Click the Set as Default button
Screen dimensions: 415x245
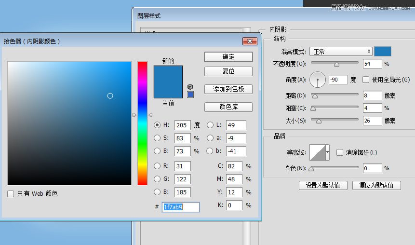[323, 185]
